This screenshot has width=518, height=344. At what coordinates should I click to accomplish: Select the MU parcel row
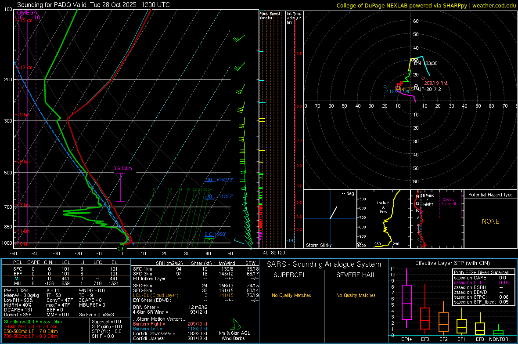[66, 283]
